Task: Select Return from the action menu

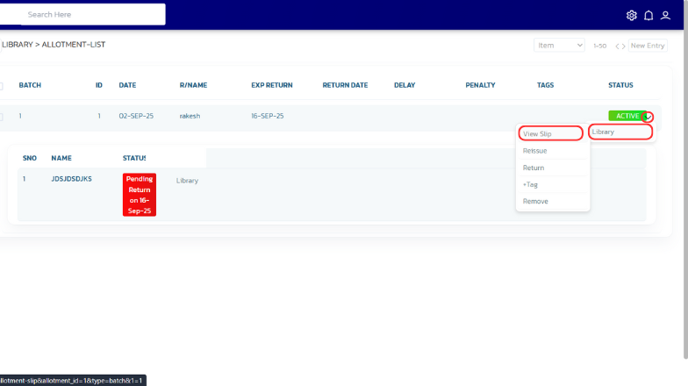Action: [x=534, y=168]
